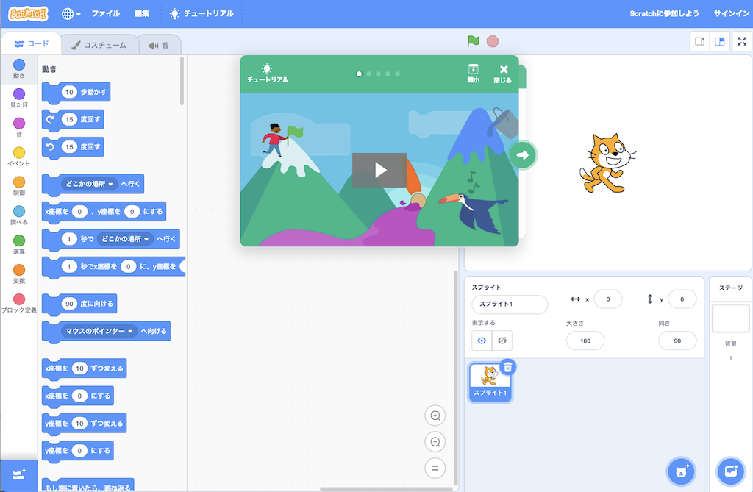
Task: Switch to small stage layout
Action: pos(700,41)
